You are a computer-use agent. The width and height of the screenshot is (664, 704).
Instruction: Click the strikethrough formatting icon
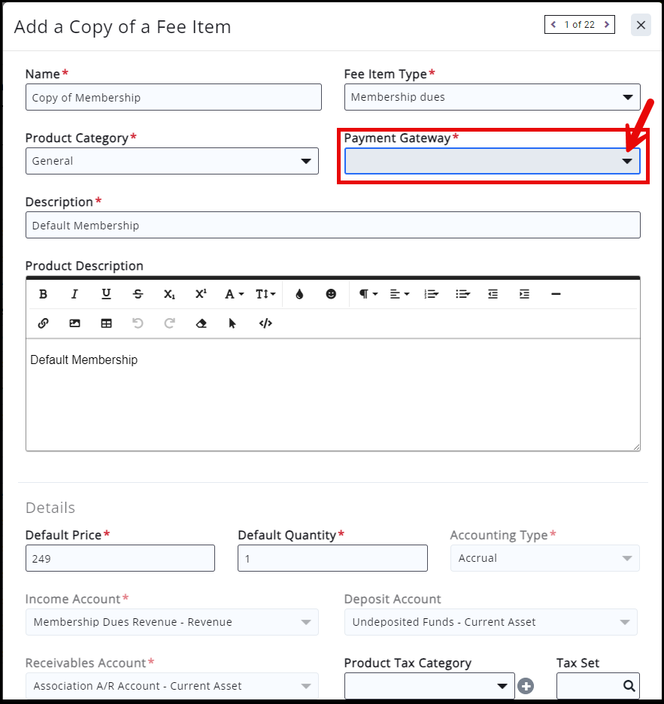(138, 294)
